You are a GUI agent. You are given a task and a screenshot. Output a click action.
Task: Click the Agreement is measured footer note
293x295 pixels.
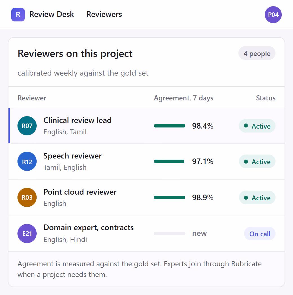140,269
